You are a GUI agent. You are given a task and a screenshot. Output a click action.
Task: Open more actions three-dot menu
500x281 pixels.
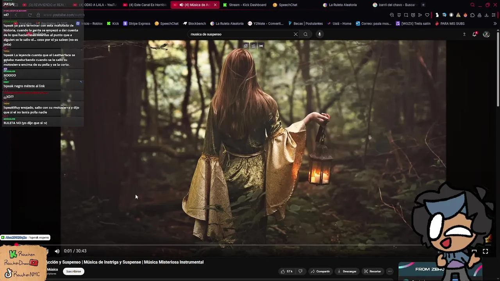(389, 271)
